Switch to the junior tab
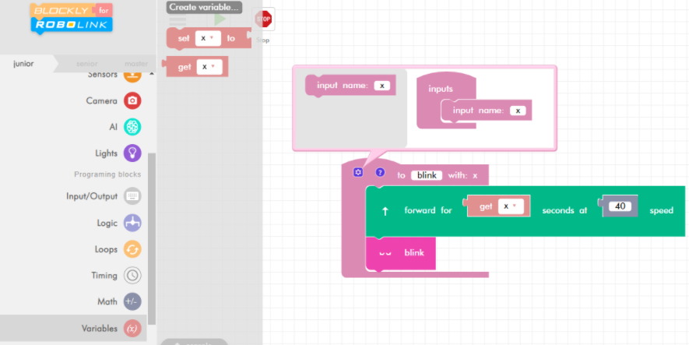Image resolution: width=689 pixels, height=345 pixels. (23, 63)
